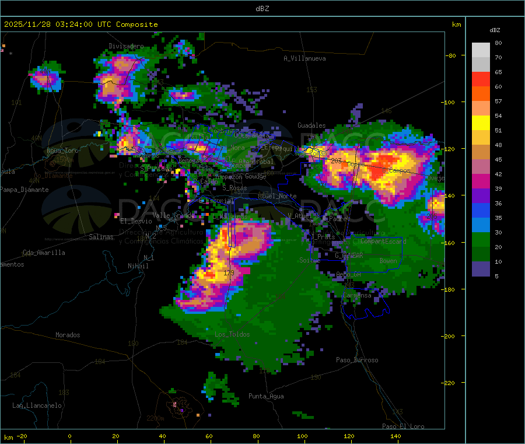
Task: Click the 39 dBZ purple legend swatch
Action: point(481,196)
